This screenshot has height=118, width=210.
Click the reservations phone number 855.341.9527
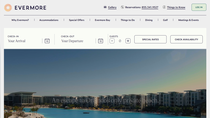pos(150,7)
